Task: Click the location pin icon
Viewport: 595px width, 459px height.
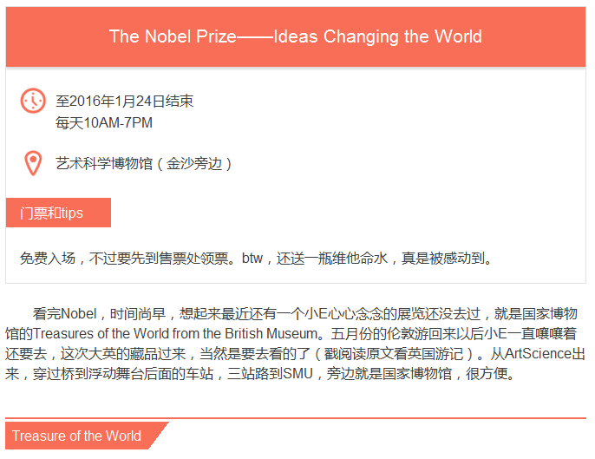Action: click(32, 163)
